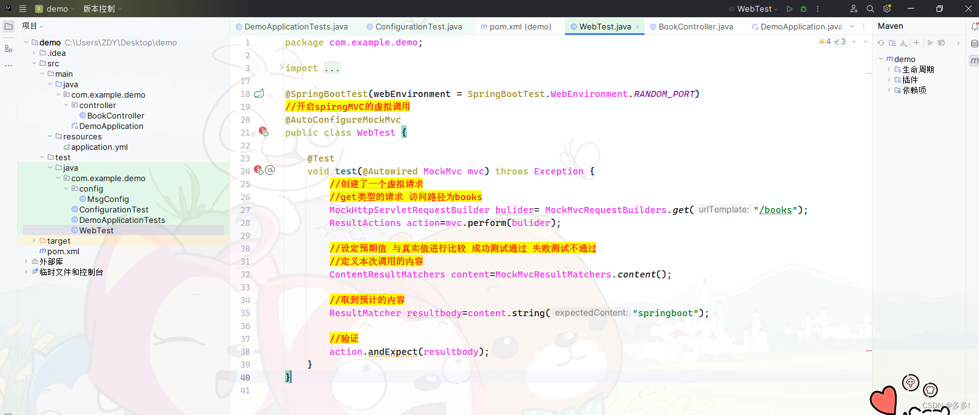Screen dimensions: 979x415
Task: Run Maven build play icon
Action: [930, 43]
